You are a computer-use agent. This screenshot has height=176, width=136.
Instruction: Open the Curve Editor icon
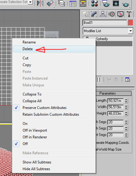[73, 3]
